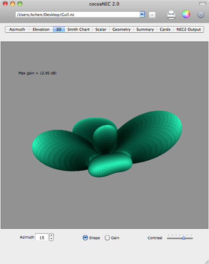Click the printer icon in toolbar
Viewport: 209px width, 264px height.
171,15
